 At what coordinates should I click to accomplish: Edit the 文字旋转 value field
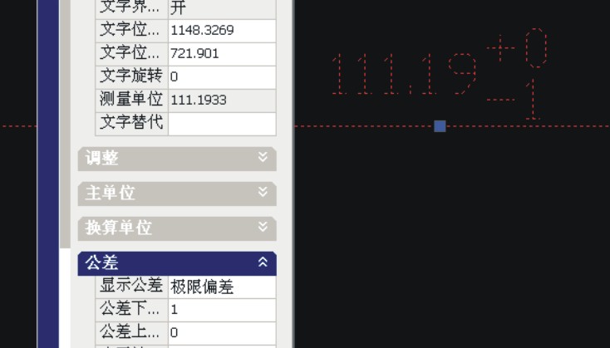[x=222, y=77]
